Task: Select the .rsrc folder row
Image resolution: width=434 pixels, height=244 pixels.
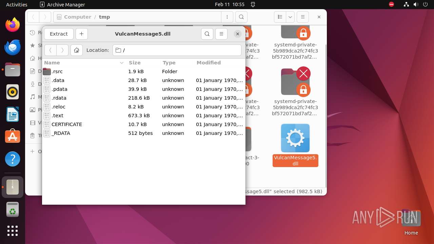Action: click(x=143, y=72)
